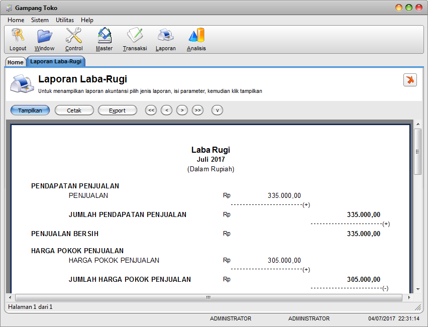Click the PENJUALAN amount 335.000,00 in middle column
This screenshot has height=327, width=428.
[284, 195]
